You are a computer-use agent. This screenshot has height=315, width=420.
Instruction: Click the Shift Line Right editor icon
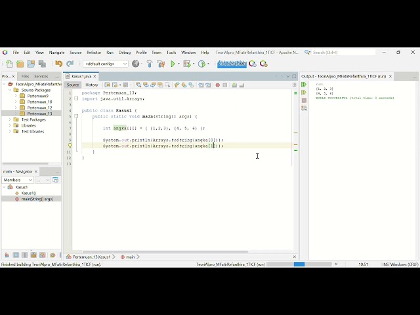[208, 85]
